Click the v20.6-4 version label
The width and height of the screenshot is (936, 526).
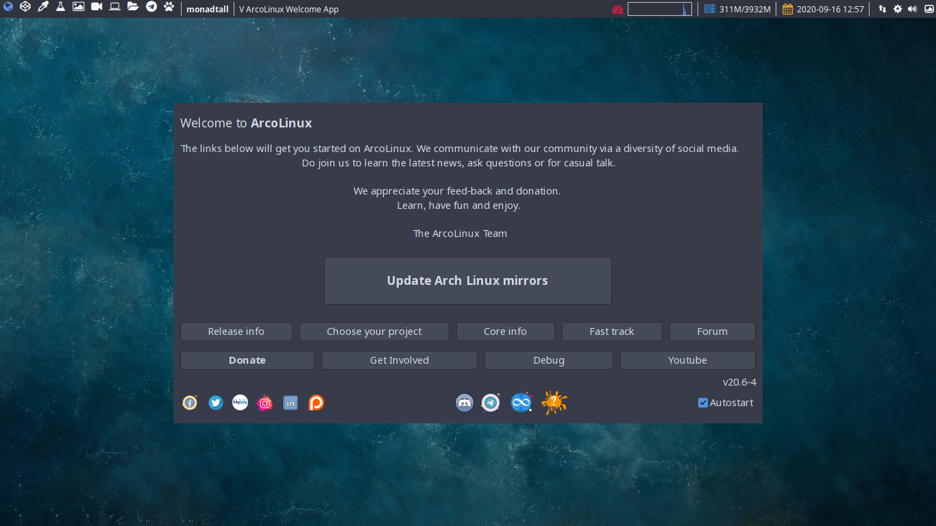(739, 382)
